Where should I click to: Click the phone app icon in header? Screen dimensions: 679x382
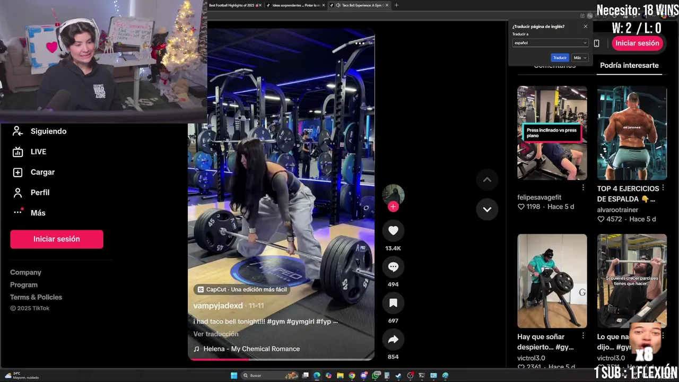596,44
